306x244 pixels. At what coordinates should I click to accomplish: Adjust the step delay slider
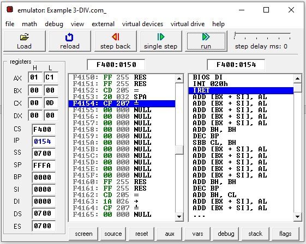pyautogui.click(x=235, y=35)
